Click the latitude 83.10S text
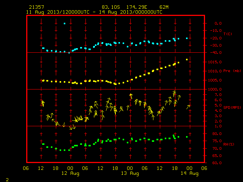The height and width of the screenshot is (182, 243). click(111, 7)
